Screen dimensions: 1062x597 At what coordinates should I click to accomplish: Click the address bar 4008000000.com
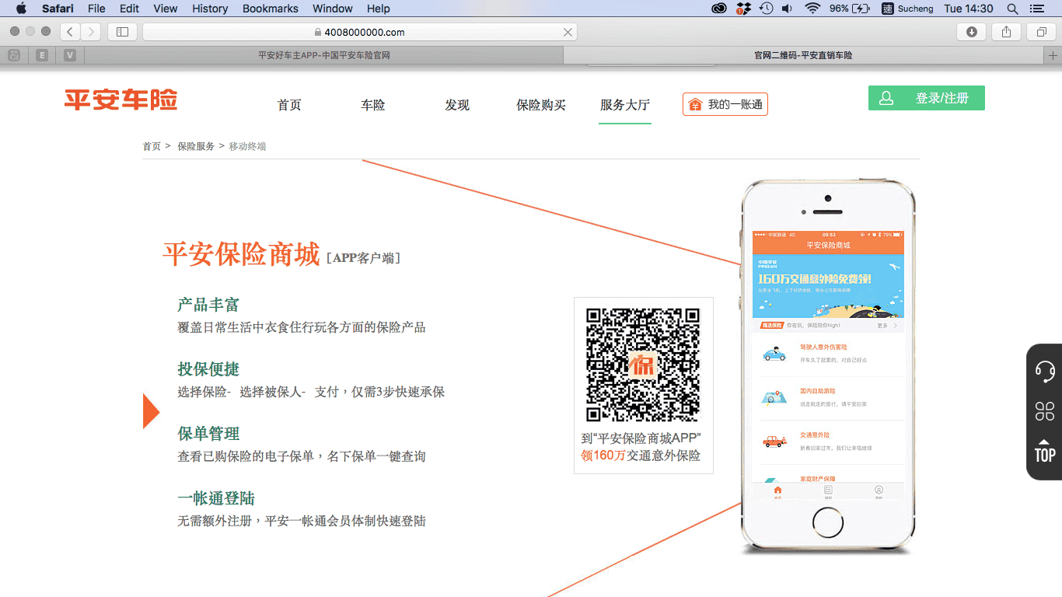pyautogui.click(x=359, y=32)
